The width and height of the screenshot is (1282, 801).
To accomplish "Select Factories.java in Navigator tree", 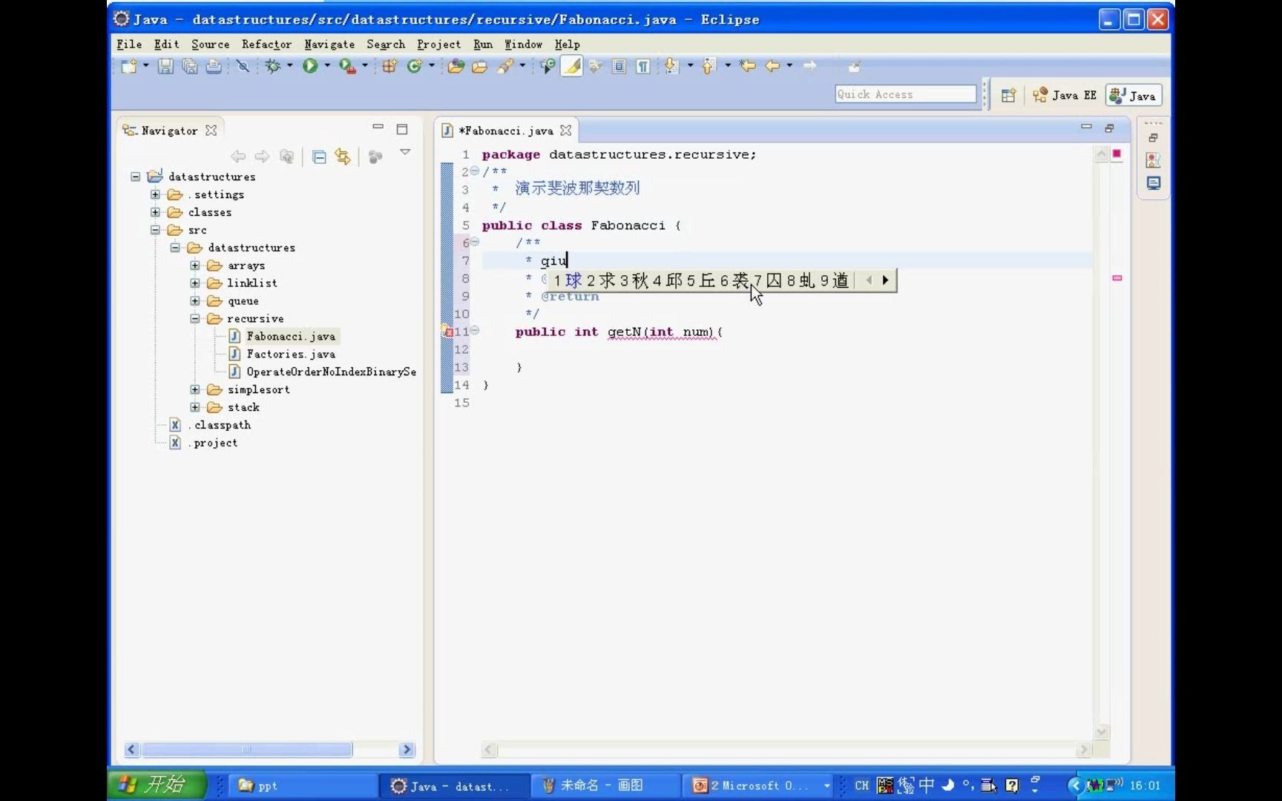I will pyautogui.click(x=291, y=355).
